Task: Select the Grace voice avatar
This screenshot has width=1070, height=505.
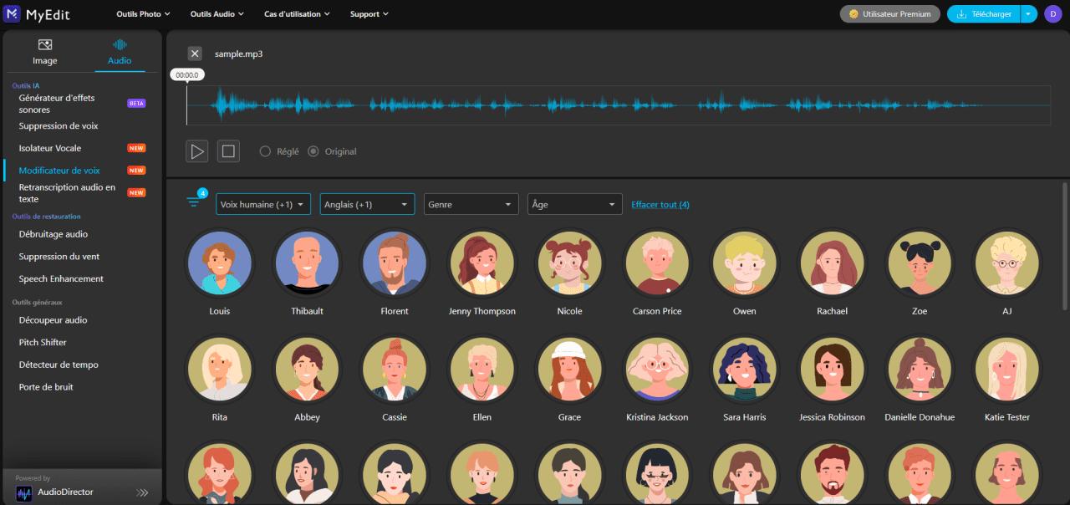Action: tap(569, 369)
